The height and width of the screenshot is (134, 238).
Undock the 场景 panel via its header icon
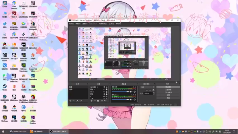tap(87, 84)
